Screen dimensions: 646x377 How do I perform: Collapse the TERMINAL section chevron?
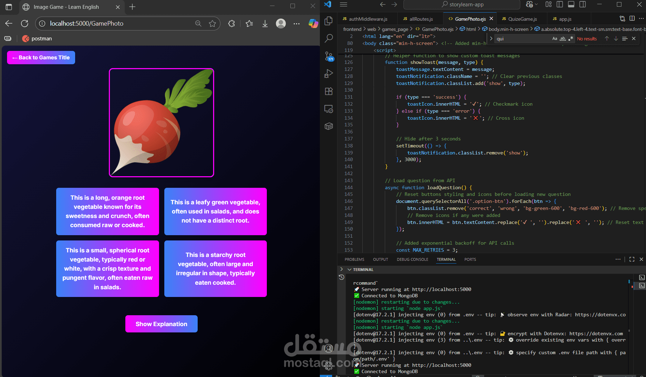point(349,270)
